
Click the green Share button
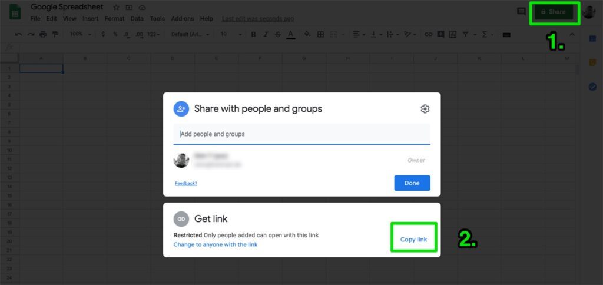554,12
